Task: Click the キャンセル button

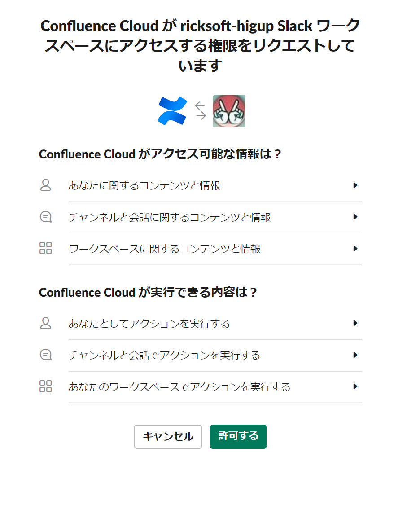Action: coord(168,437)
